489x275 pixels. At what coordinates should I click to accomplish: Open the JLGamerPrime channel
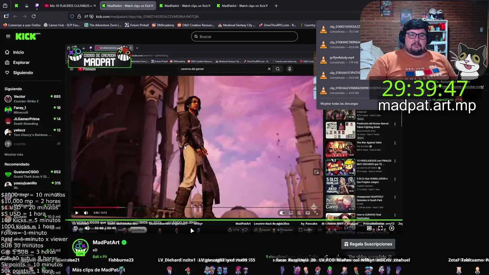click(32, 121)
